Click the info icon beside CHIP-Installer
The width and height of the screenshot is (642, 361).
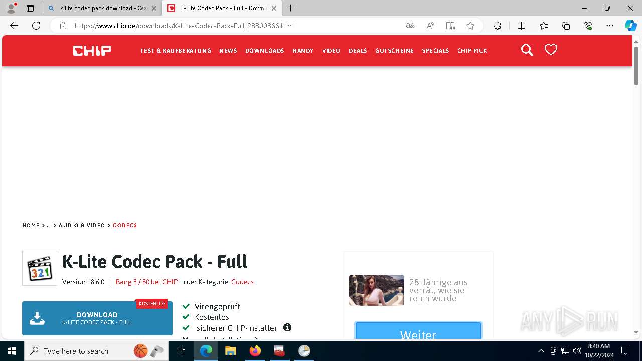point(287,327)
